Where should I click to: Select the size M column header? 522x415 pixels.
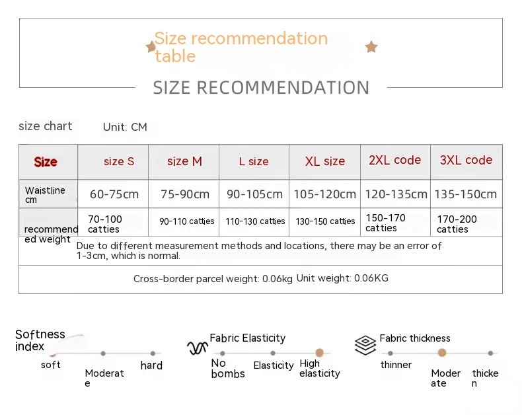(184, 161)
